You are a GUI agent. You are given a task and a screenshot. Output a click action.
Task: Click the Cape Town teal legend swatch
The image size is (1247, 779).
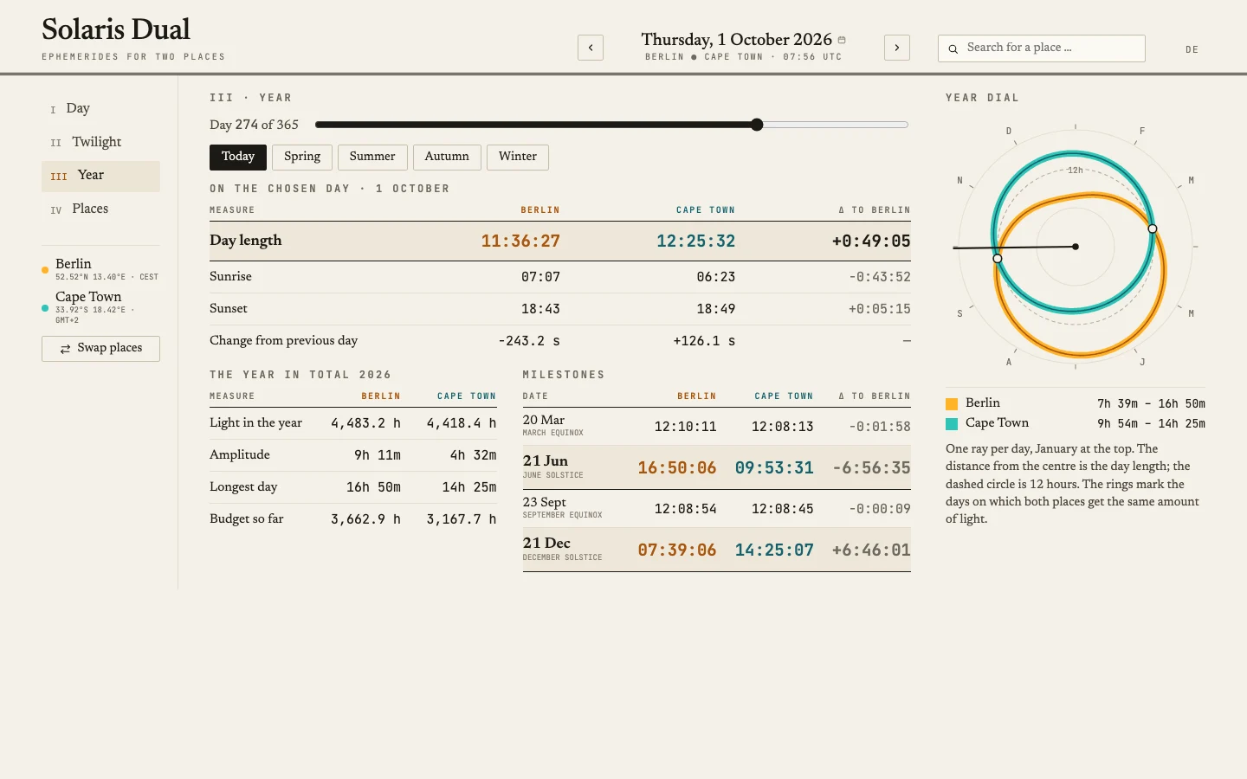[x=952, y=424]
